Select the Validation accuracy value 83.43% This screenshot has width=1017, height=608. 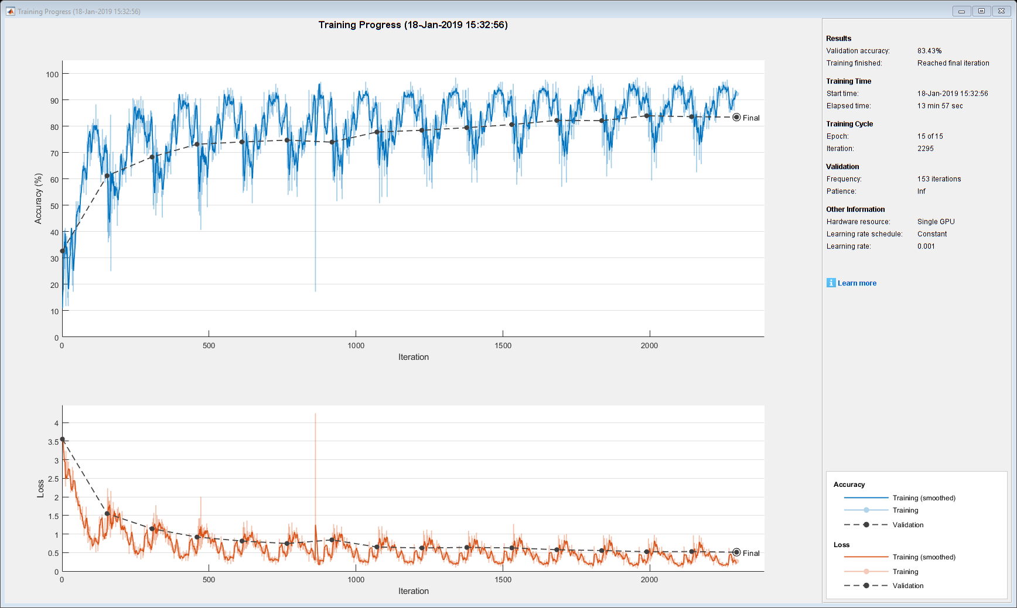(930, 51)
